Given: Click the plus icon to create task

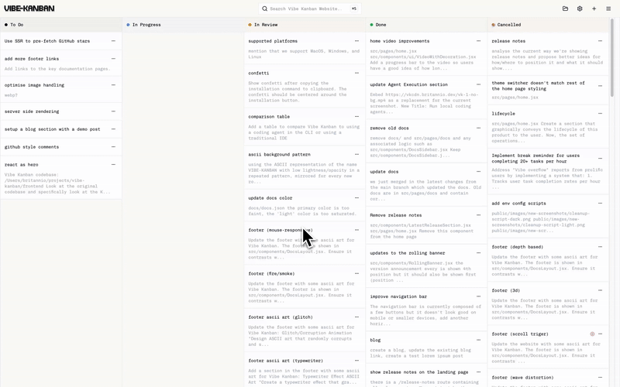Looking at the screenshot, I should (x=594, y=9).
